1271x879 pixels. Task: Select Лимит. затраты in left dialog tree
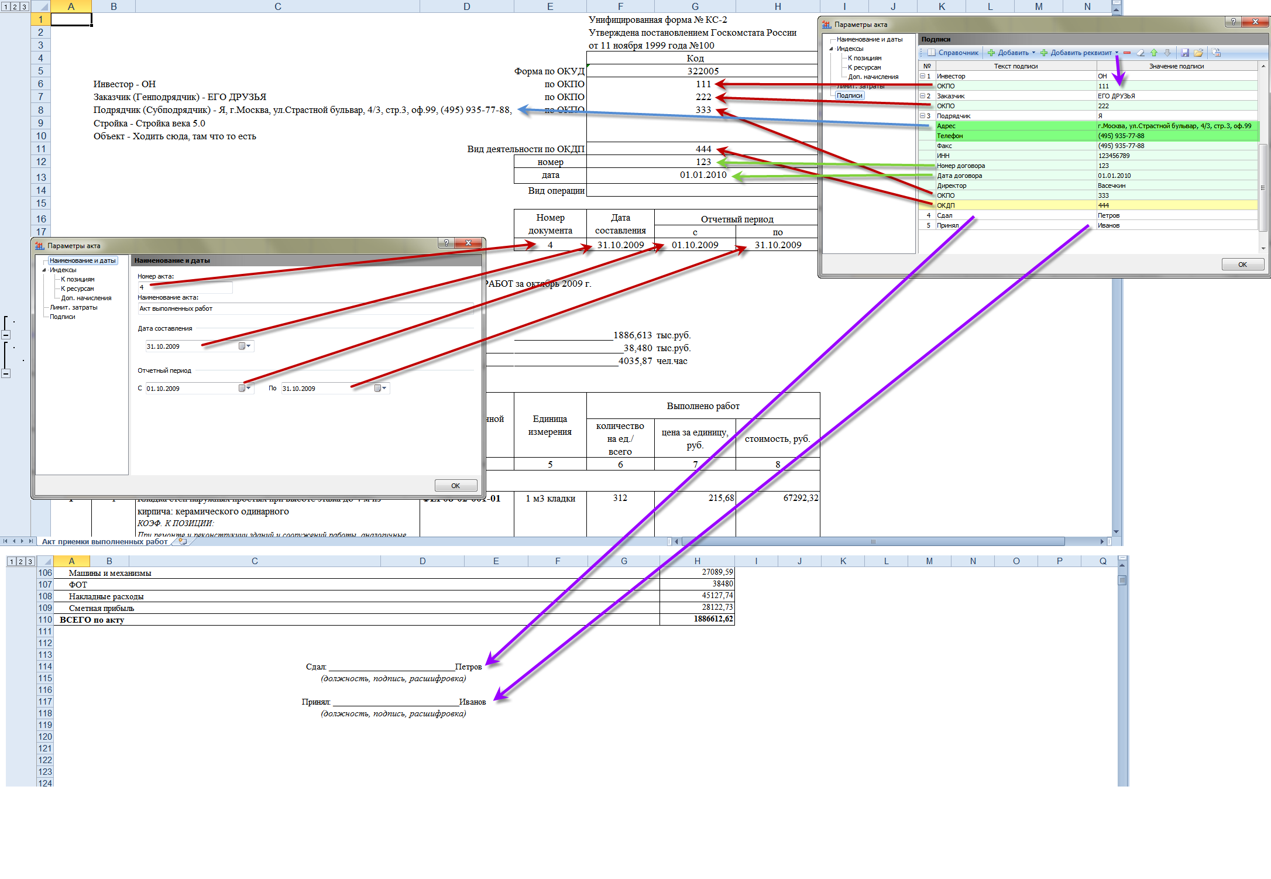click(74, 307)
